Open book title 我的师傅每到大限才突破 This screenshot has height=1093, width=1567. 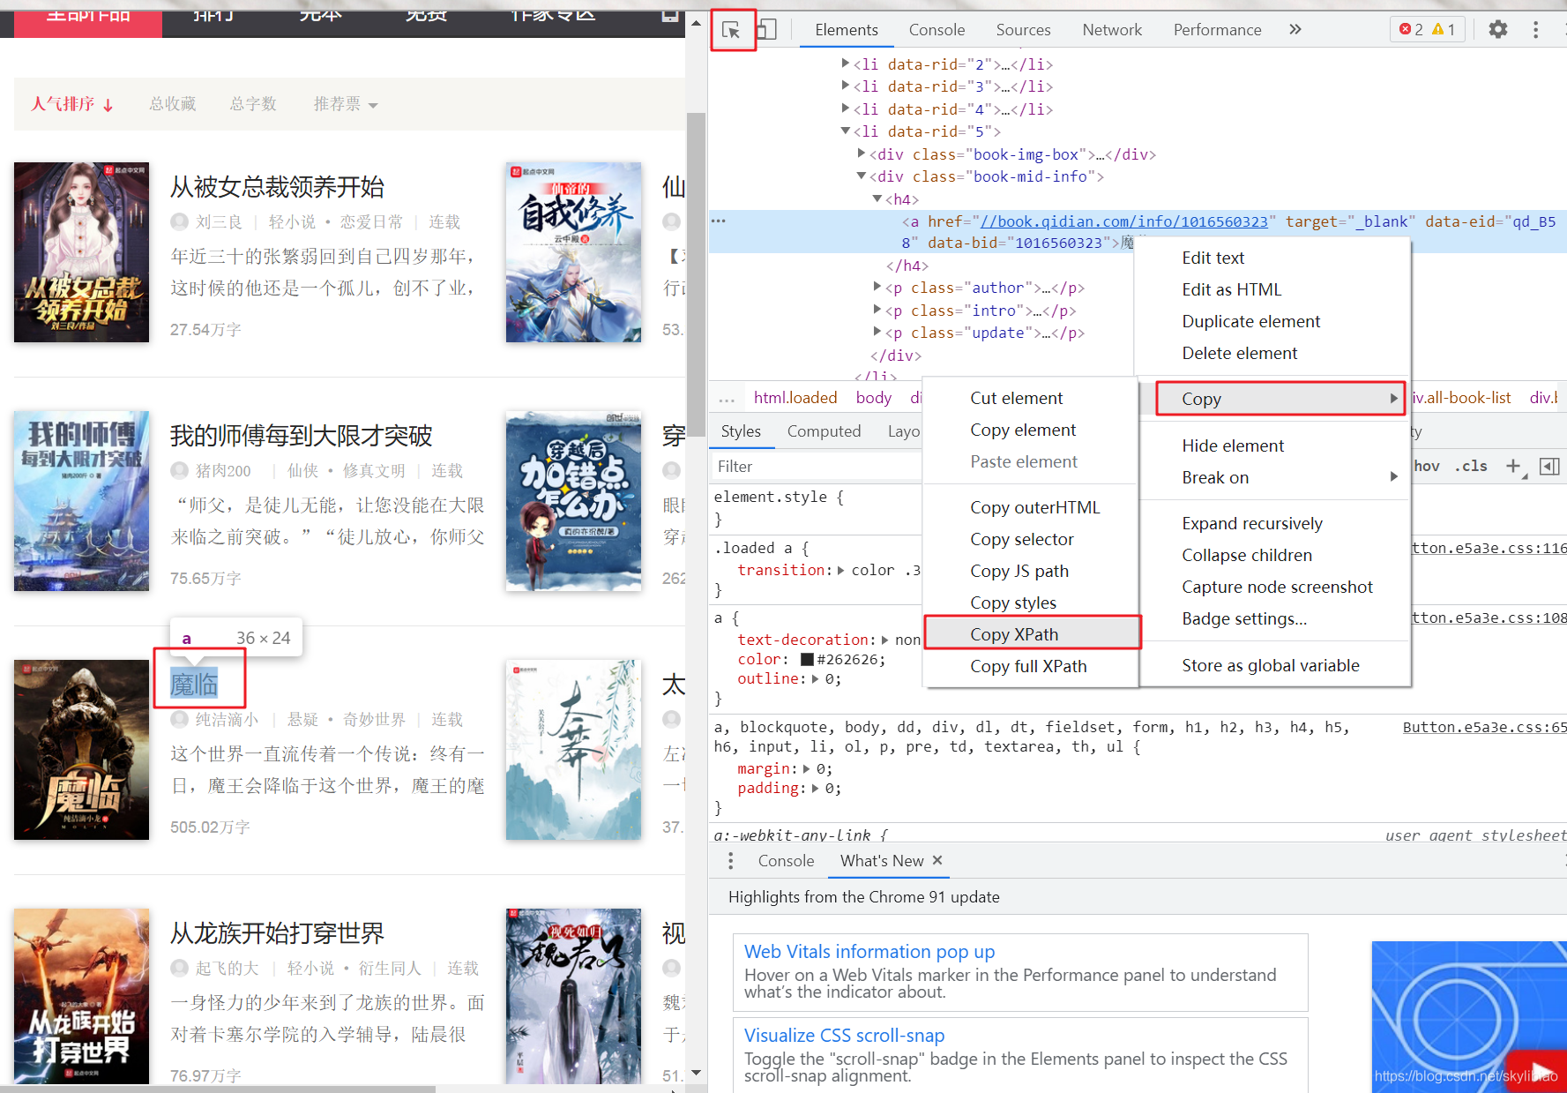coord(301,435)
